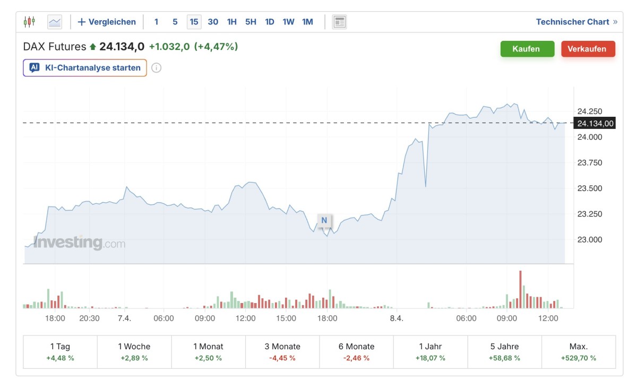
Task: Click the DAX Futures title
Action: pyautogui.click(x=55, y=47)
